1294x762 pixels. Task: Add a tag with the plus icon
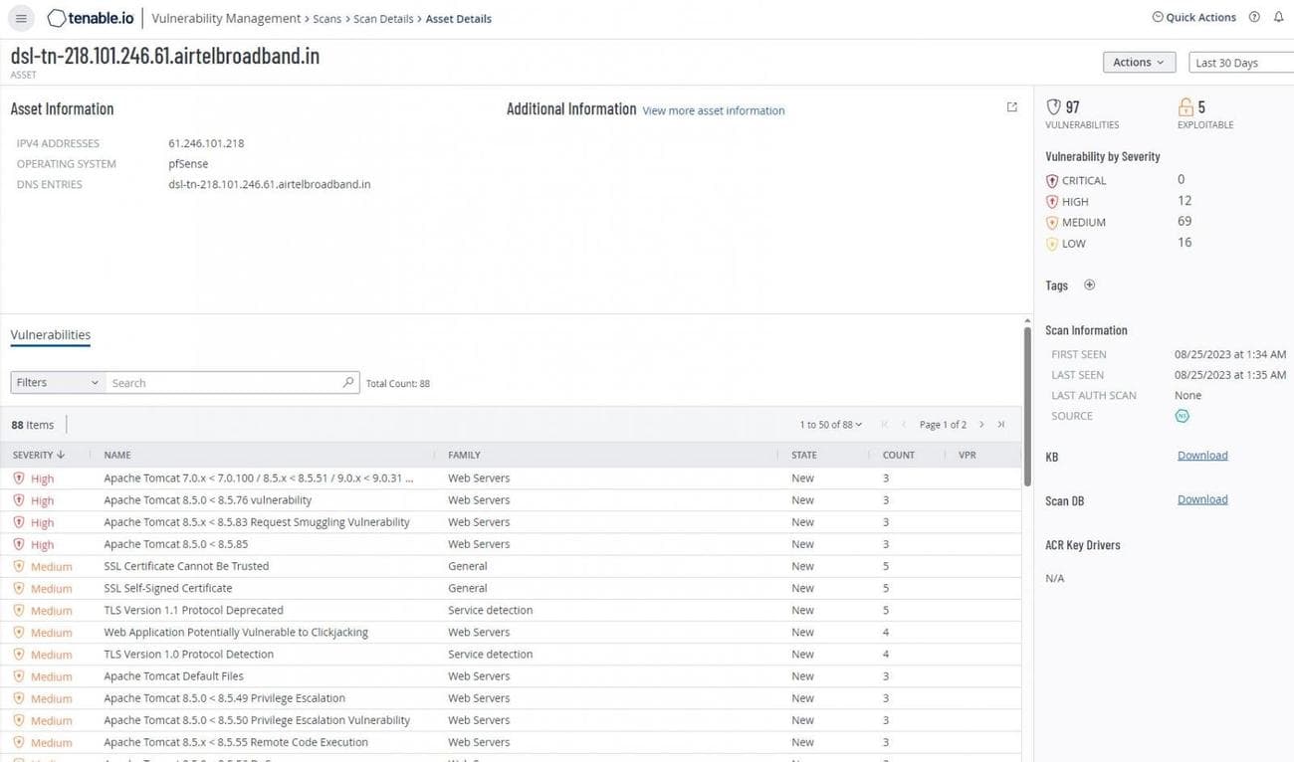[x=1089, y=285]
